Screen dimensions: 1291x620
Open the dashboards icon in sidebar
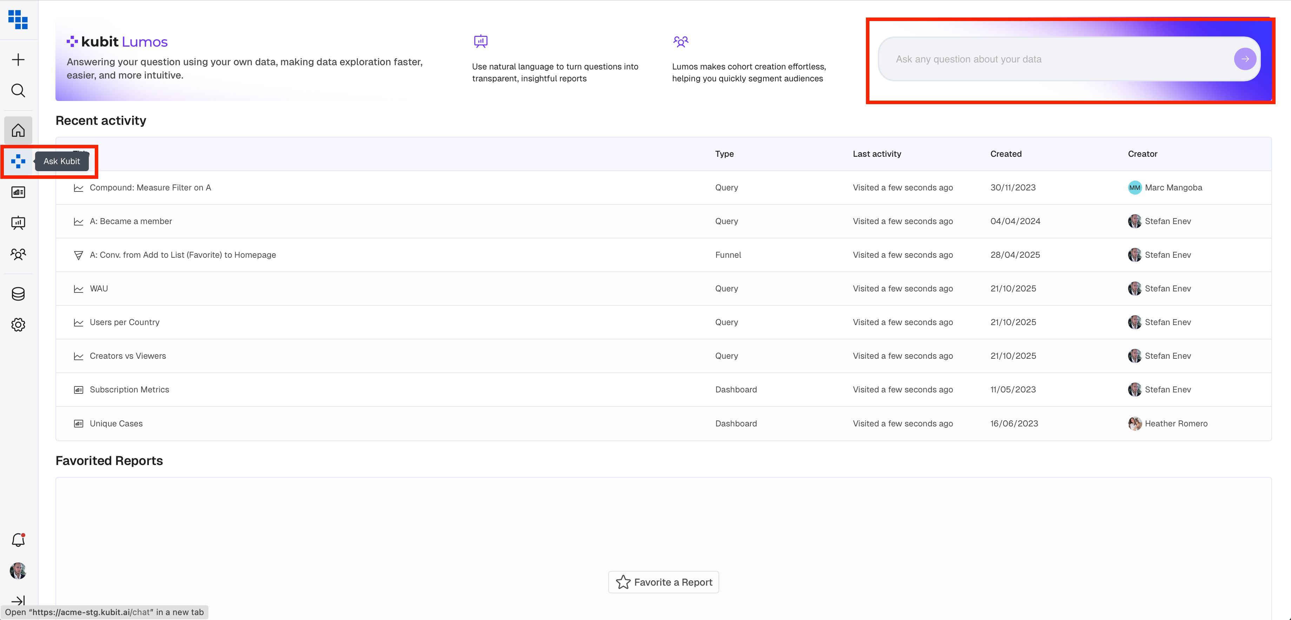tap(18, 192)
